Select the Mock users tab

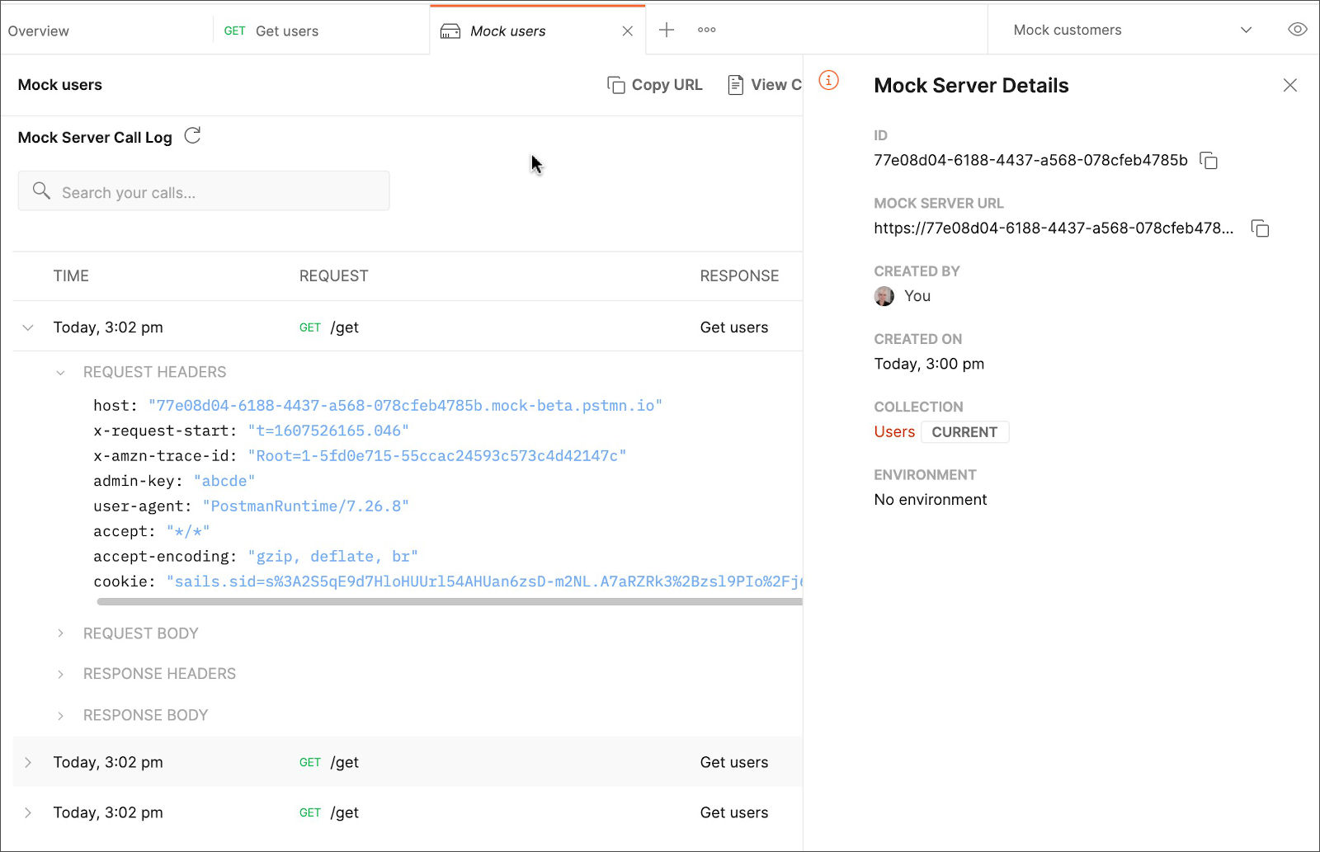[x=507, y=31]
